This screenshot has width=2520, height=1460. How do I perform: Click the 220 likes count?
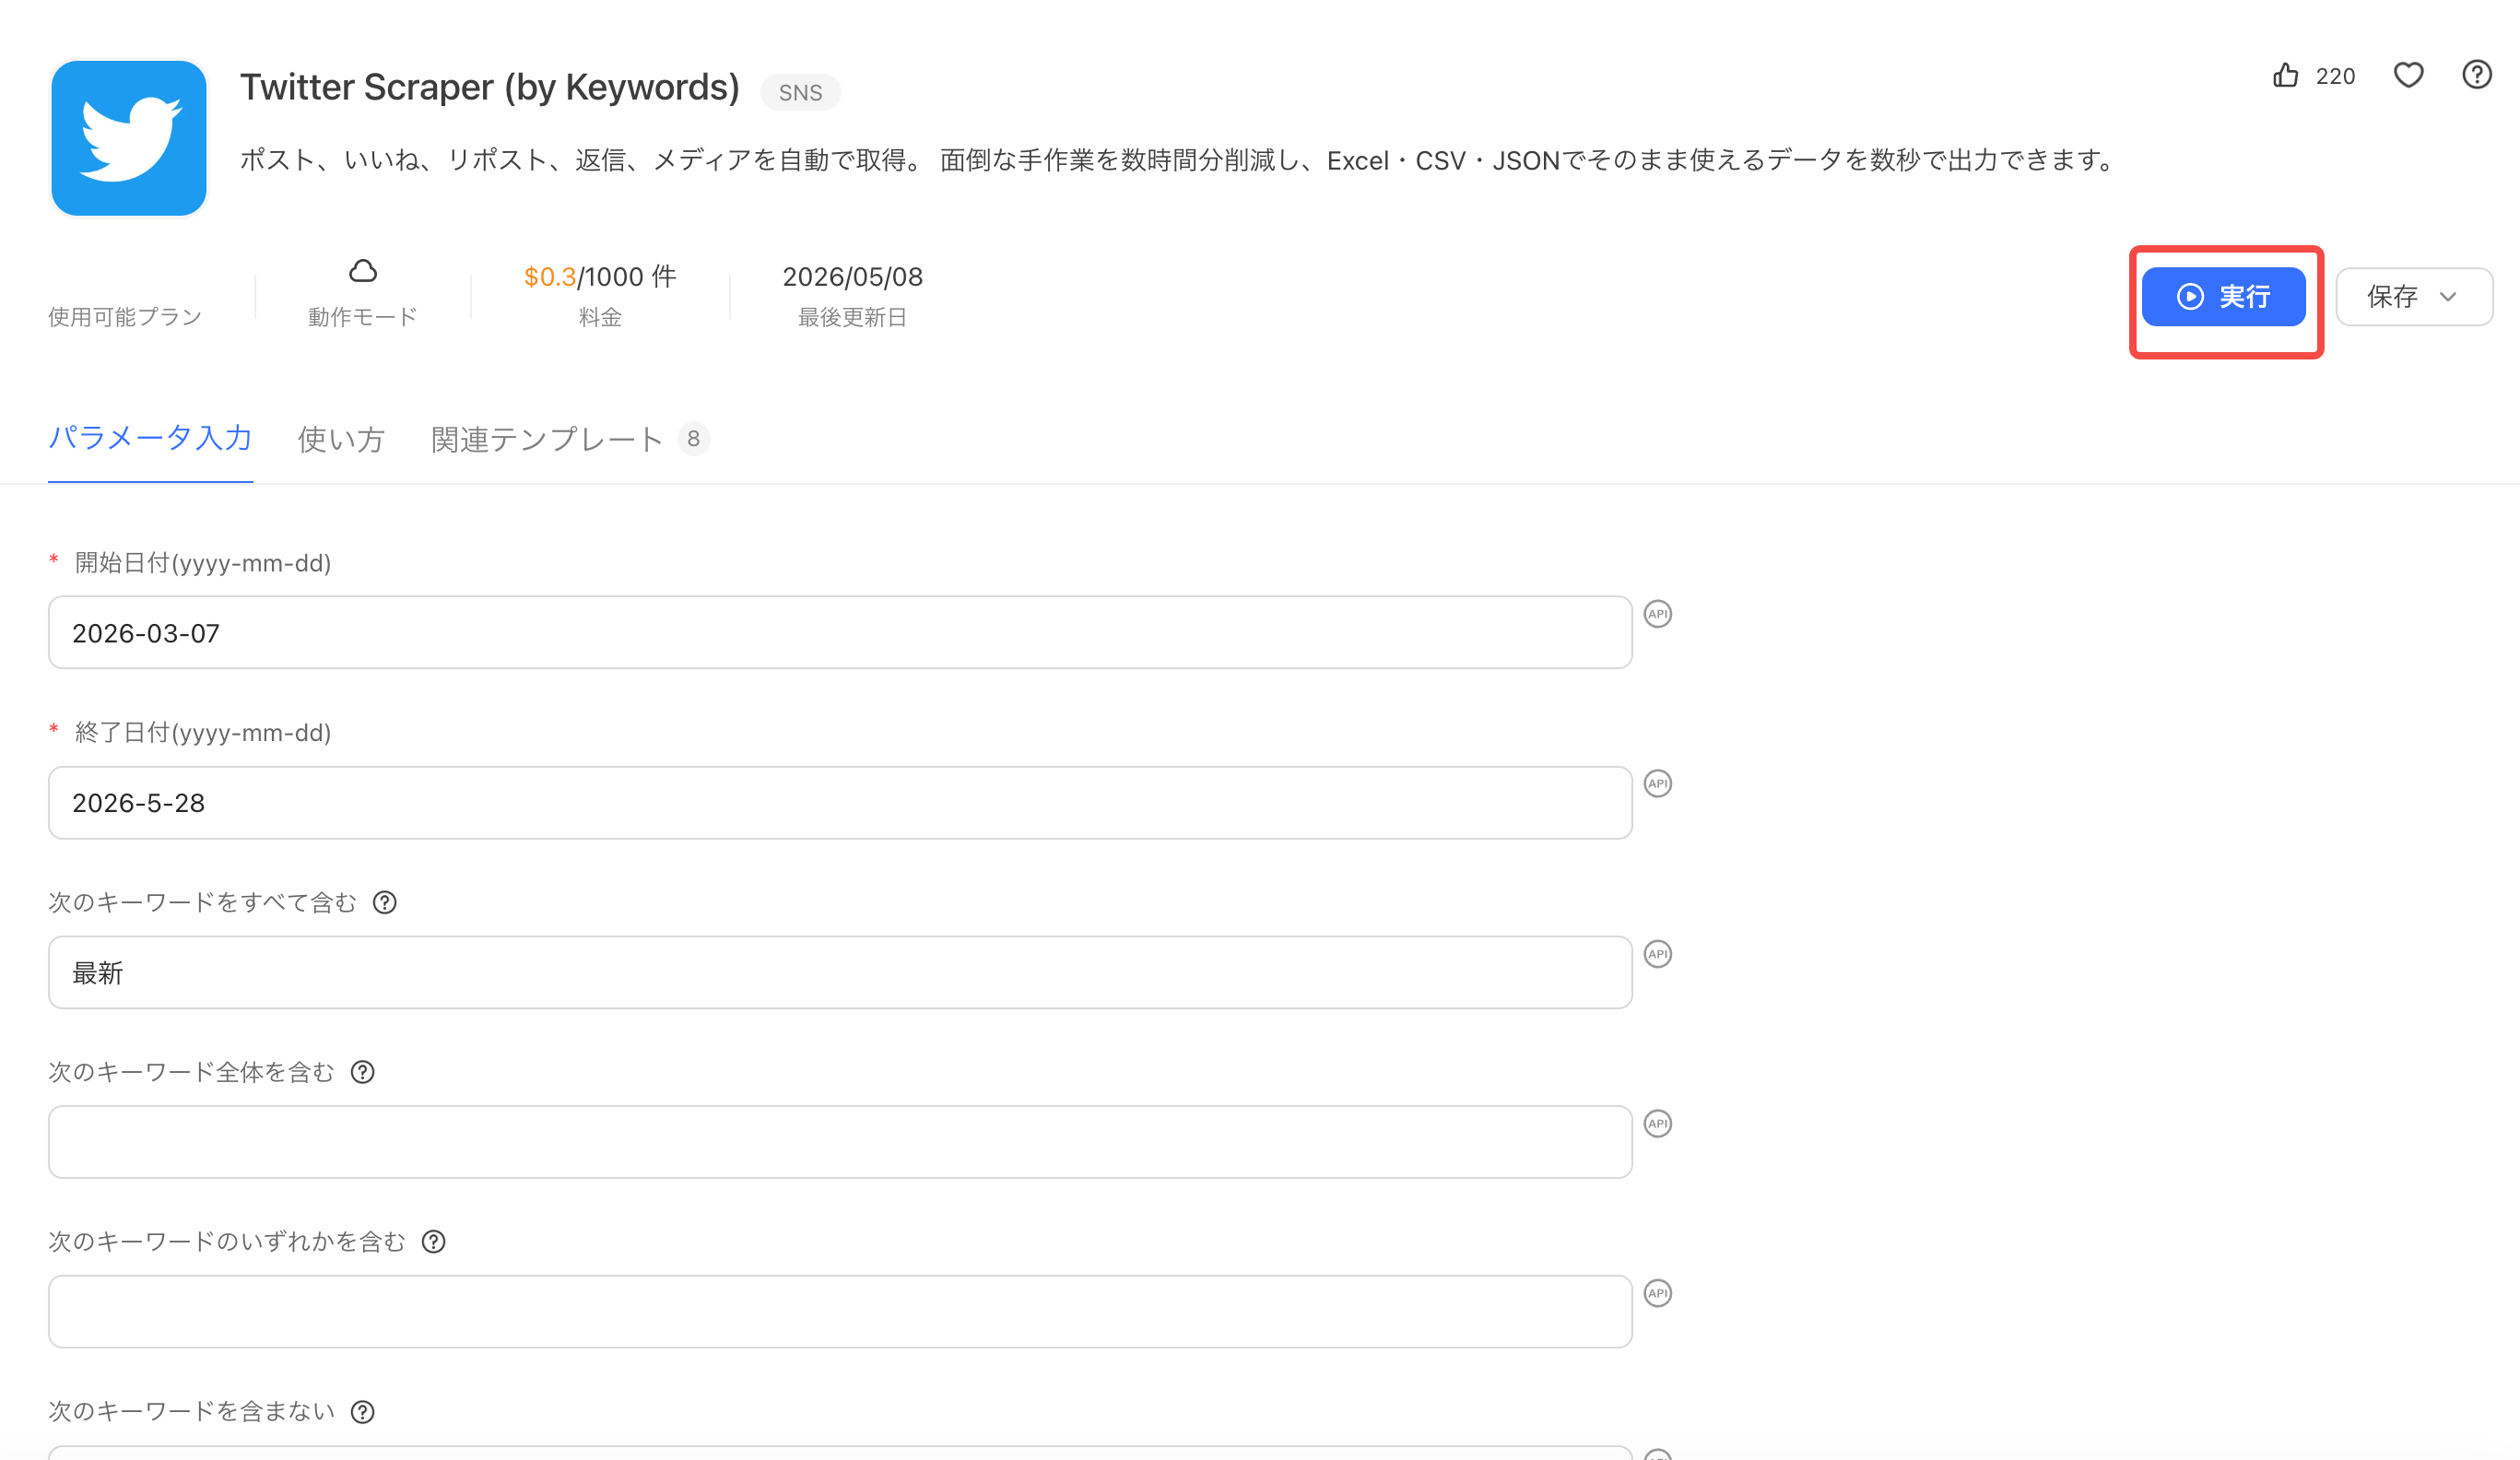2335,76
